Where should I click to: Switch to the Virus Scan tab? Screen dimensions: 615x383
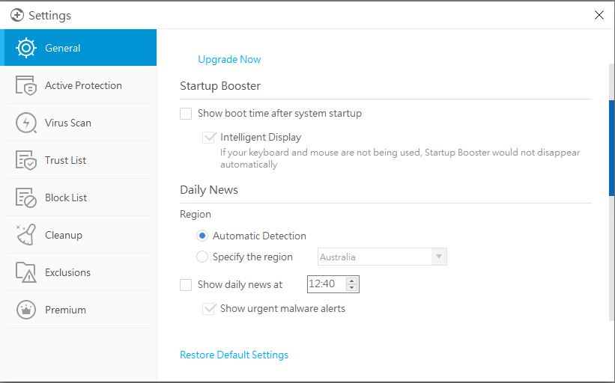68,123
